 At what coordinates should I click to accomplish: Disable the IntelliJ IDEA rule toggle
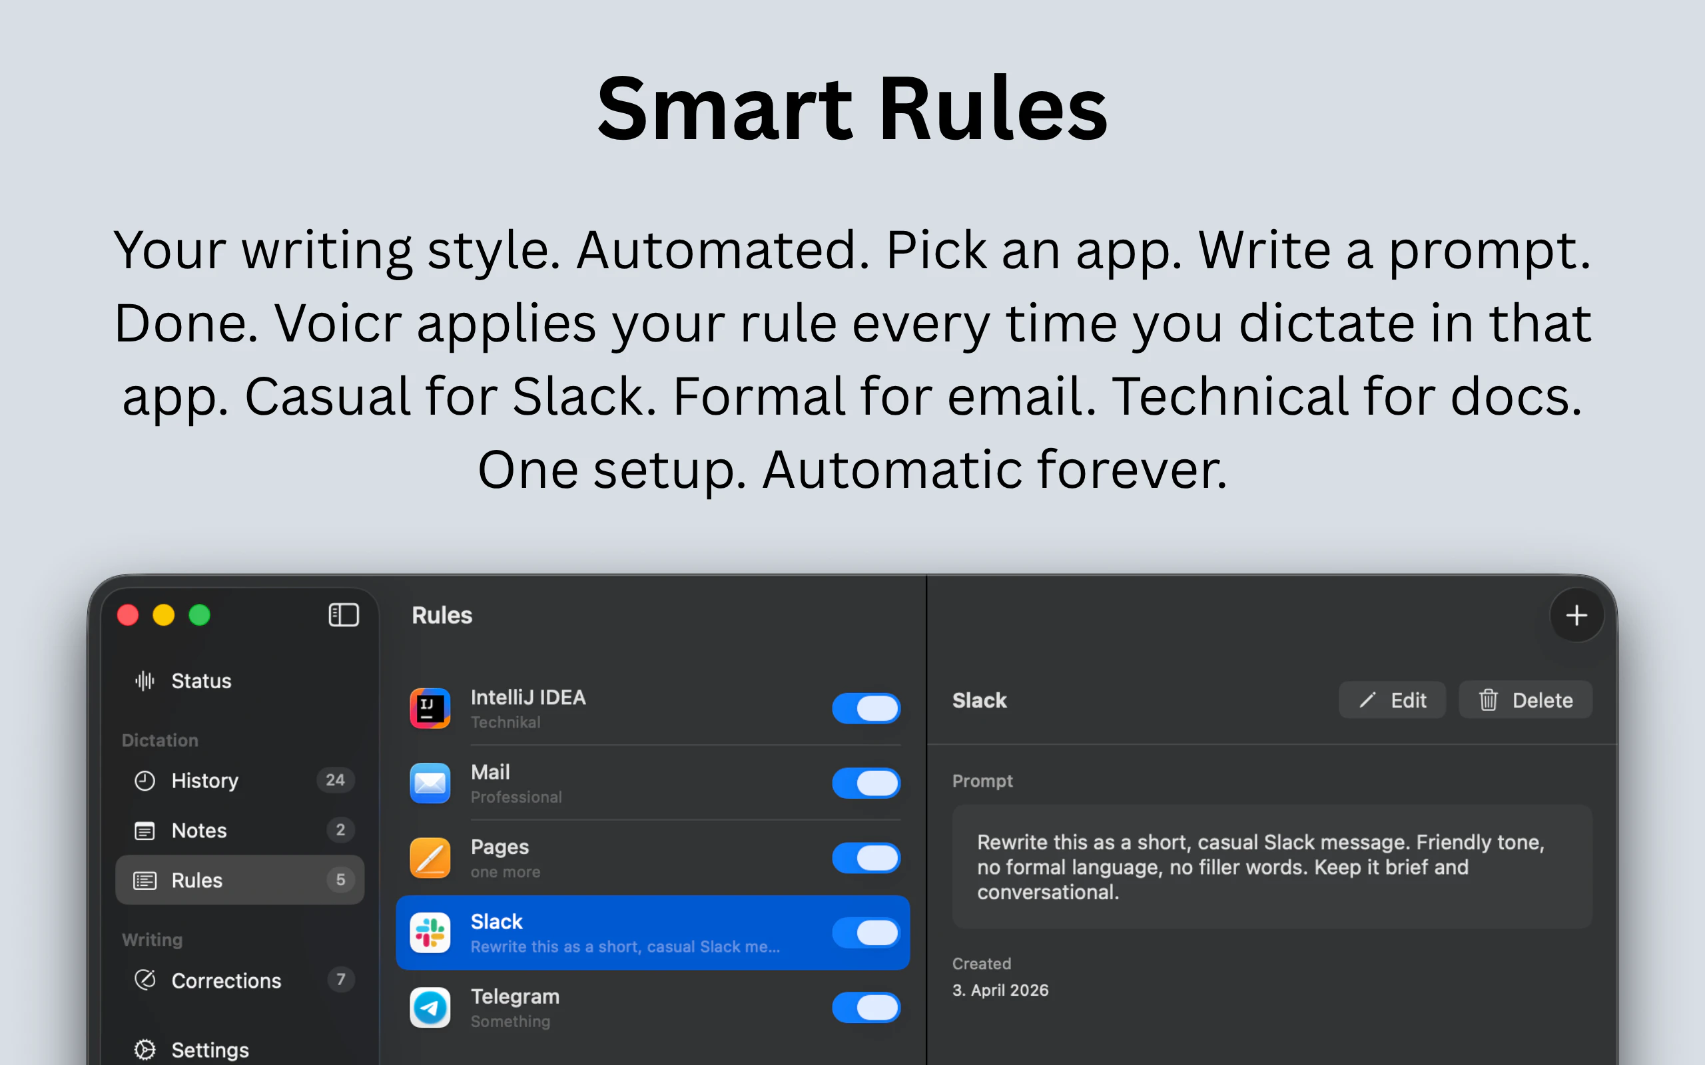(x=866, y=709)
